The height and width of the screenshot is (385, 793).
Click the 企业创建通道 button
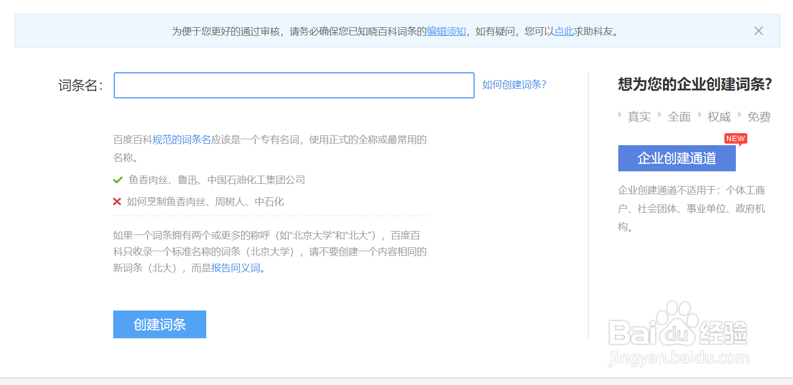pyautogui.click(x=677, y=158)
